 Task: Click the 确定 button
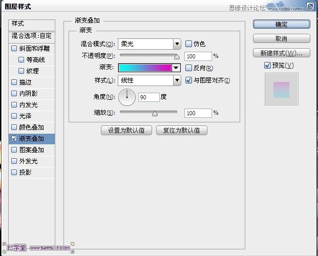(282, 25)
